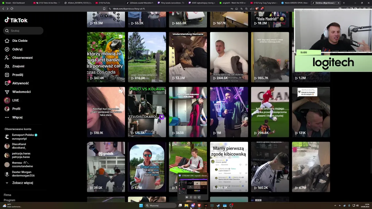Toggle headphones deafen in Discord preview
The image size is (372, 209).
pos(195,197)
